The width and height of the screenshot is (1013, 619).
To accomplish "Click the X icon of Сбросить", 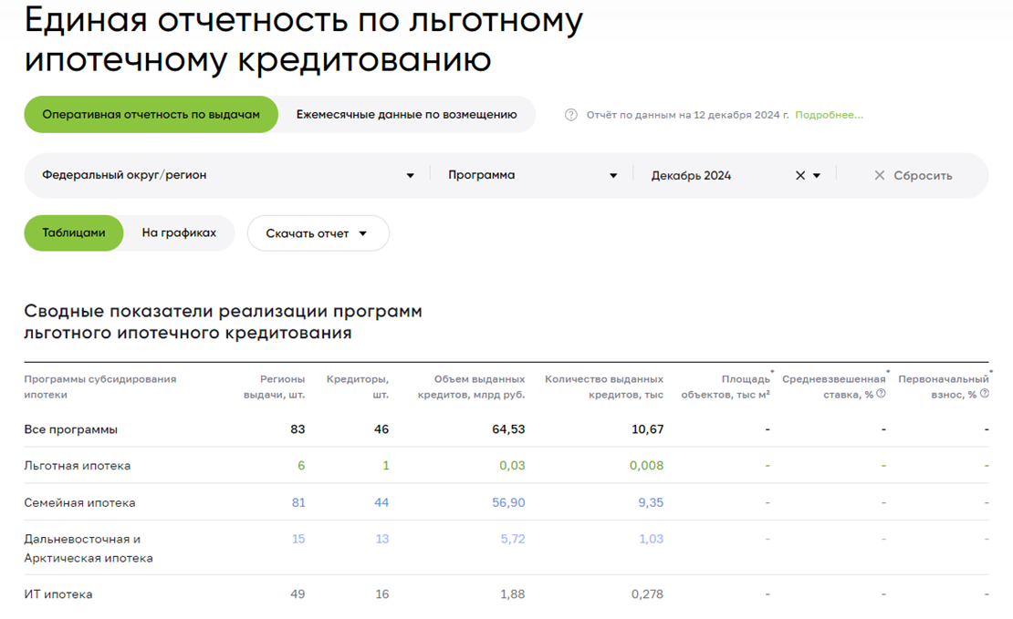I will [x=879, y=176].
